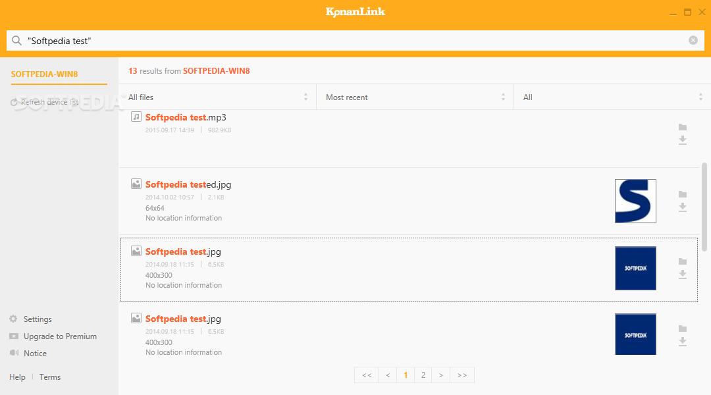Screen dimensions: 711x395
Task: Download the Softpedia test.mp3 file
Action: 683,140
